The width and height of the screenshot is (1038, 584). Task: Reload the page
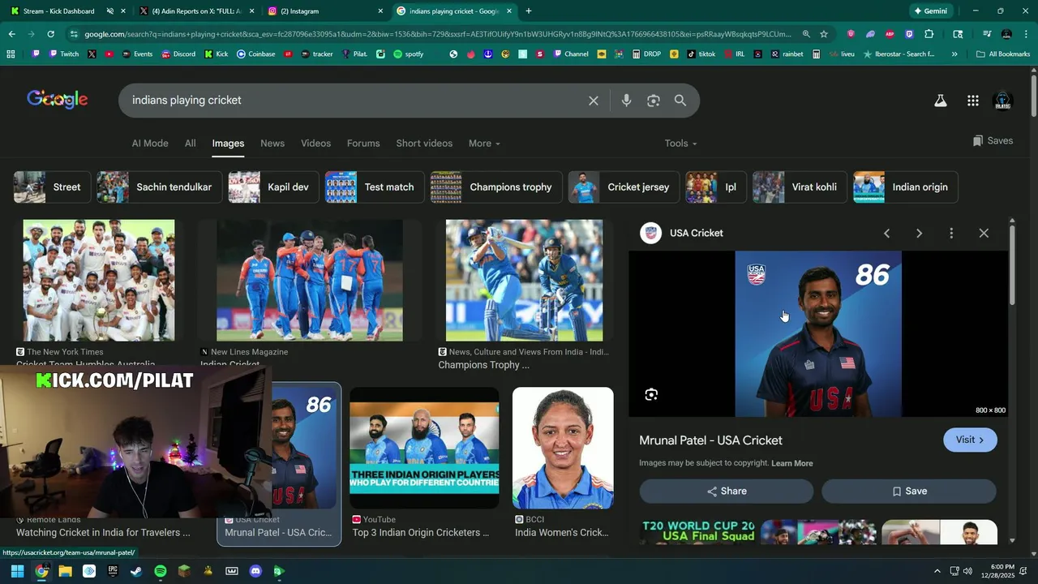tap(50, 34)
